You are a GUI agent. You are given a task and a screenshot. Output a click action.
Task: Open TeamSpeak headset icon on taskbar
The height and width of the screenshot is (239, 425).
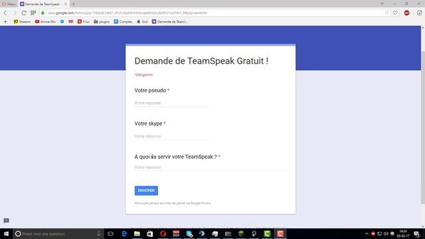pos(254,234)
